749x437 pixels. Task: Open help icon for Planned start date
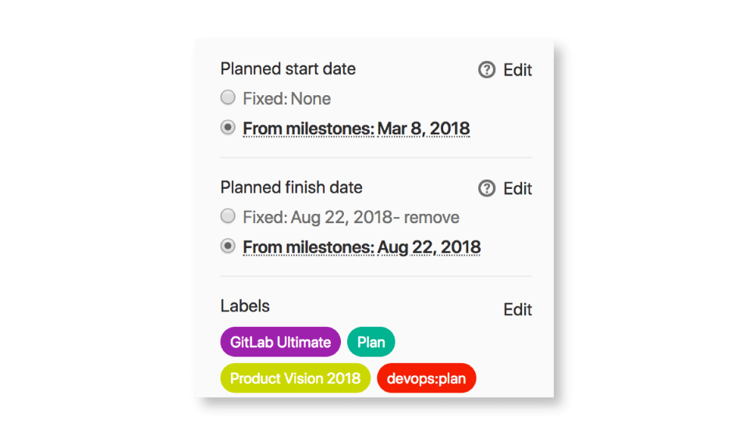tap(486, 69)
